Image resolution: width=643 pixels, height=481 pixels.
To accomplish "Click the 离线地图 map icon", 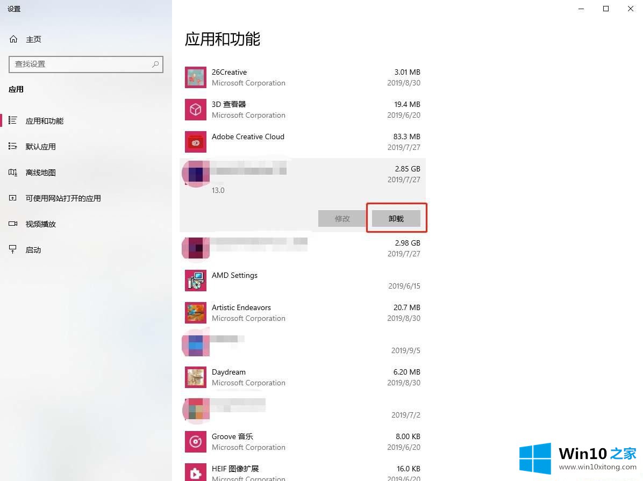I will [x=13, y=172].
